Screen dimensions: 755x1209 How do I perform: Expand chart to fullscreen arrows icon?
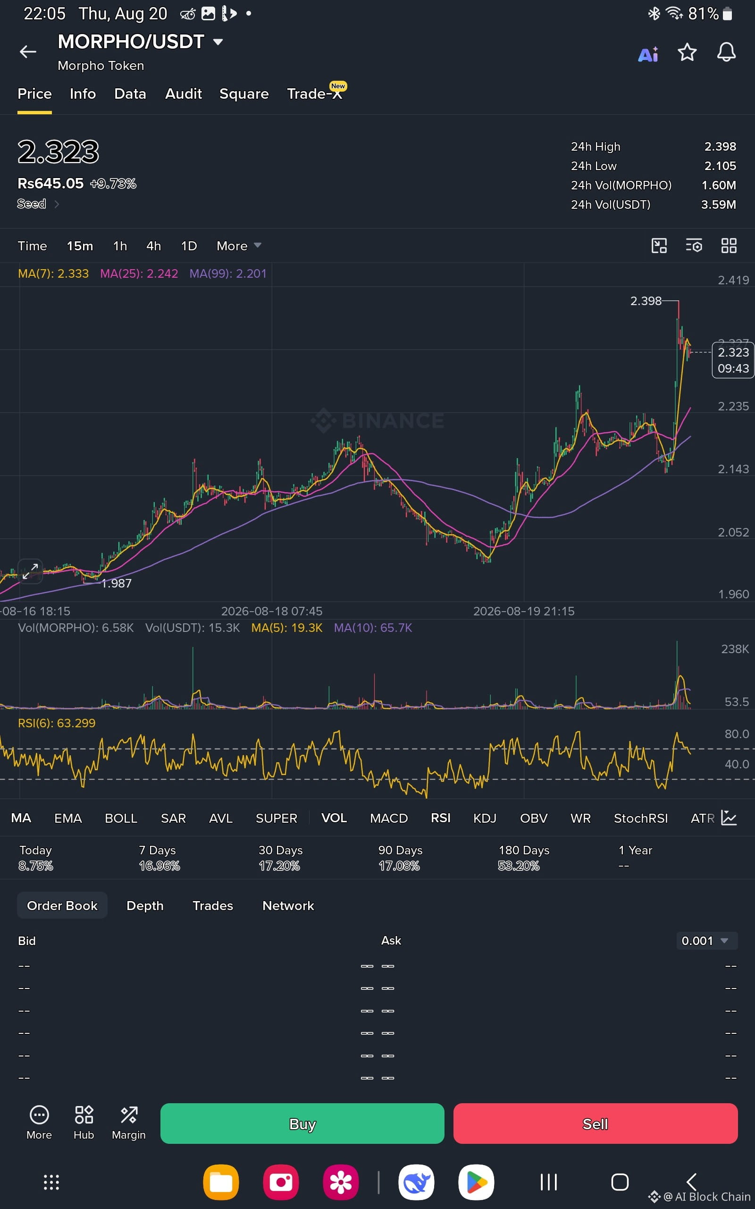[30, 571]
